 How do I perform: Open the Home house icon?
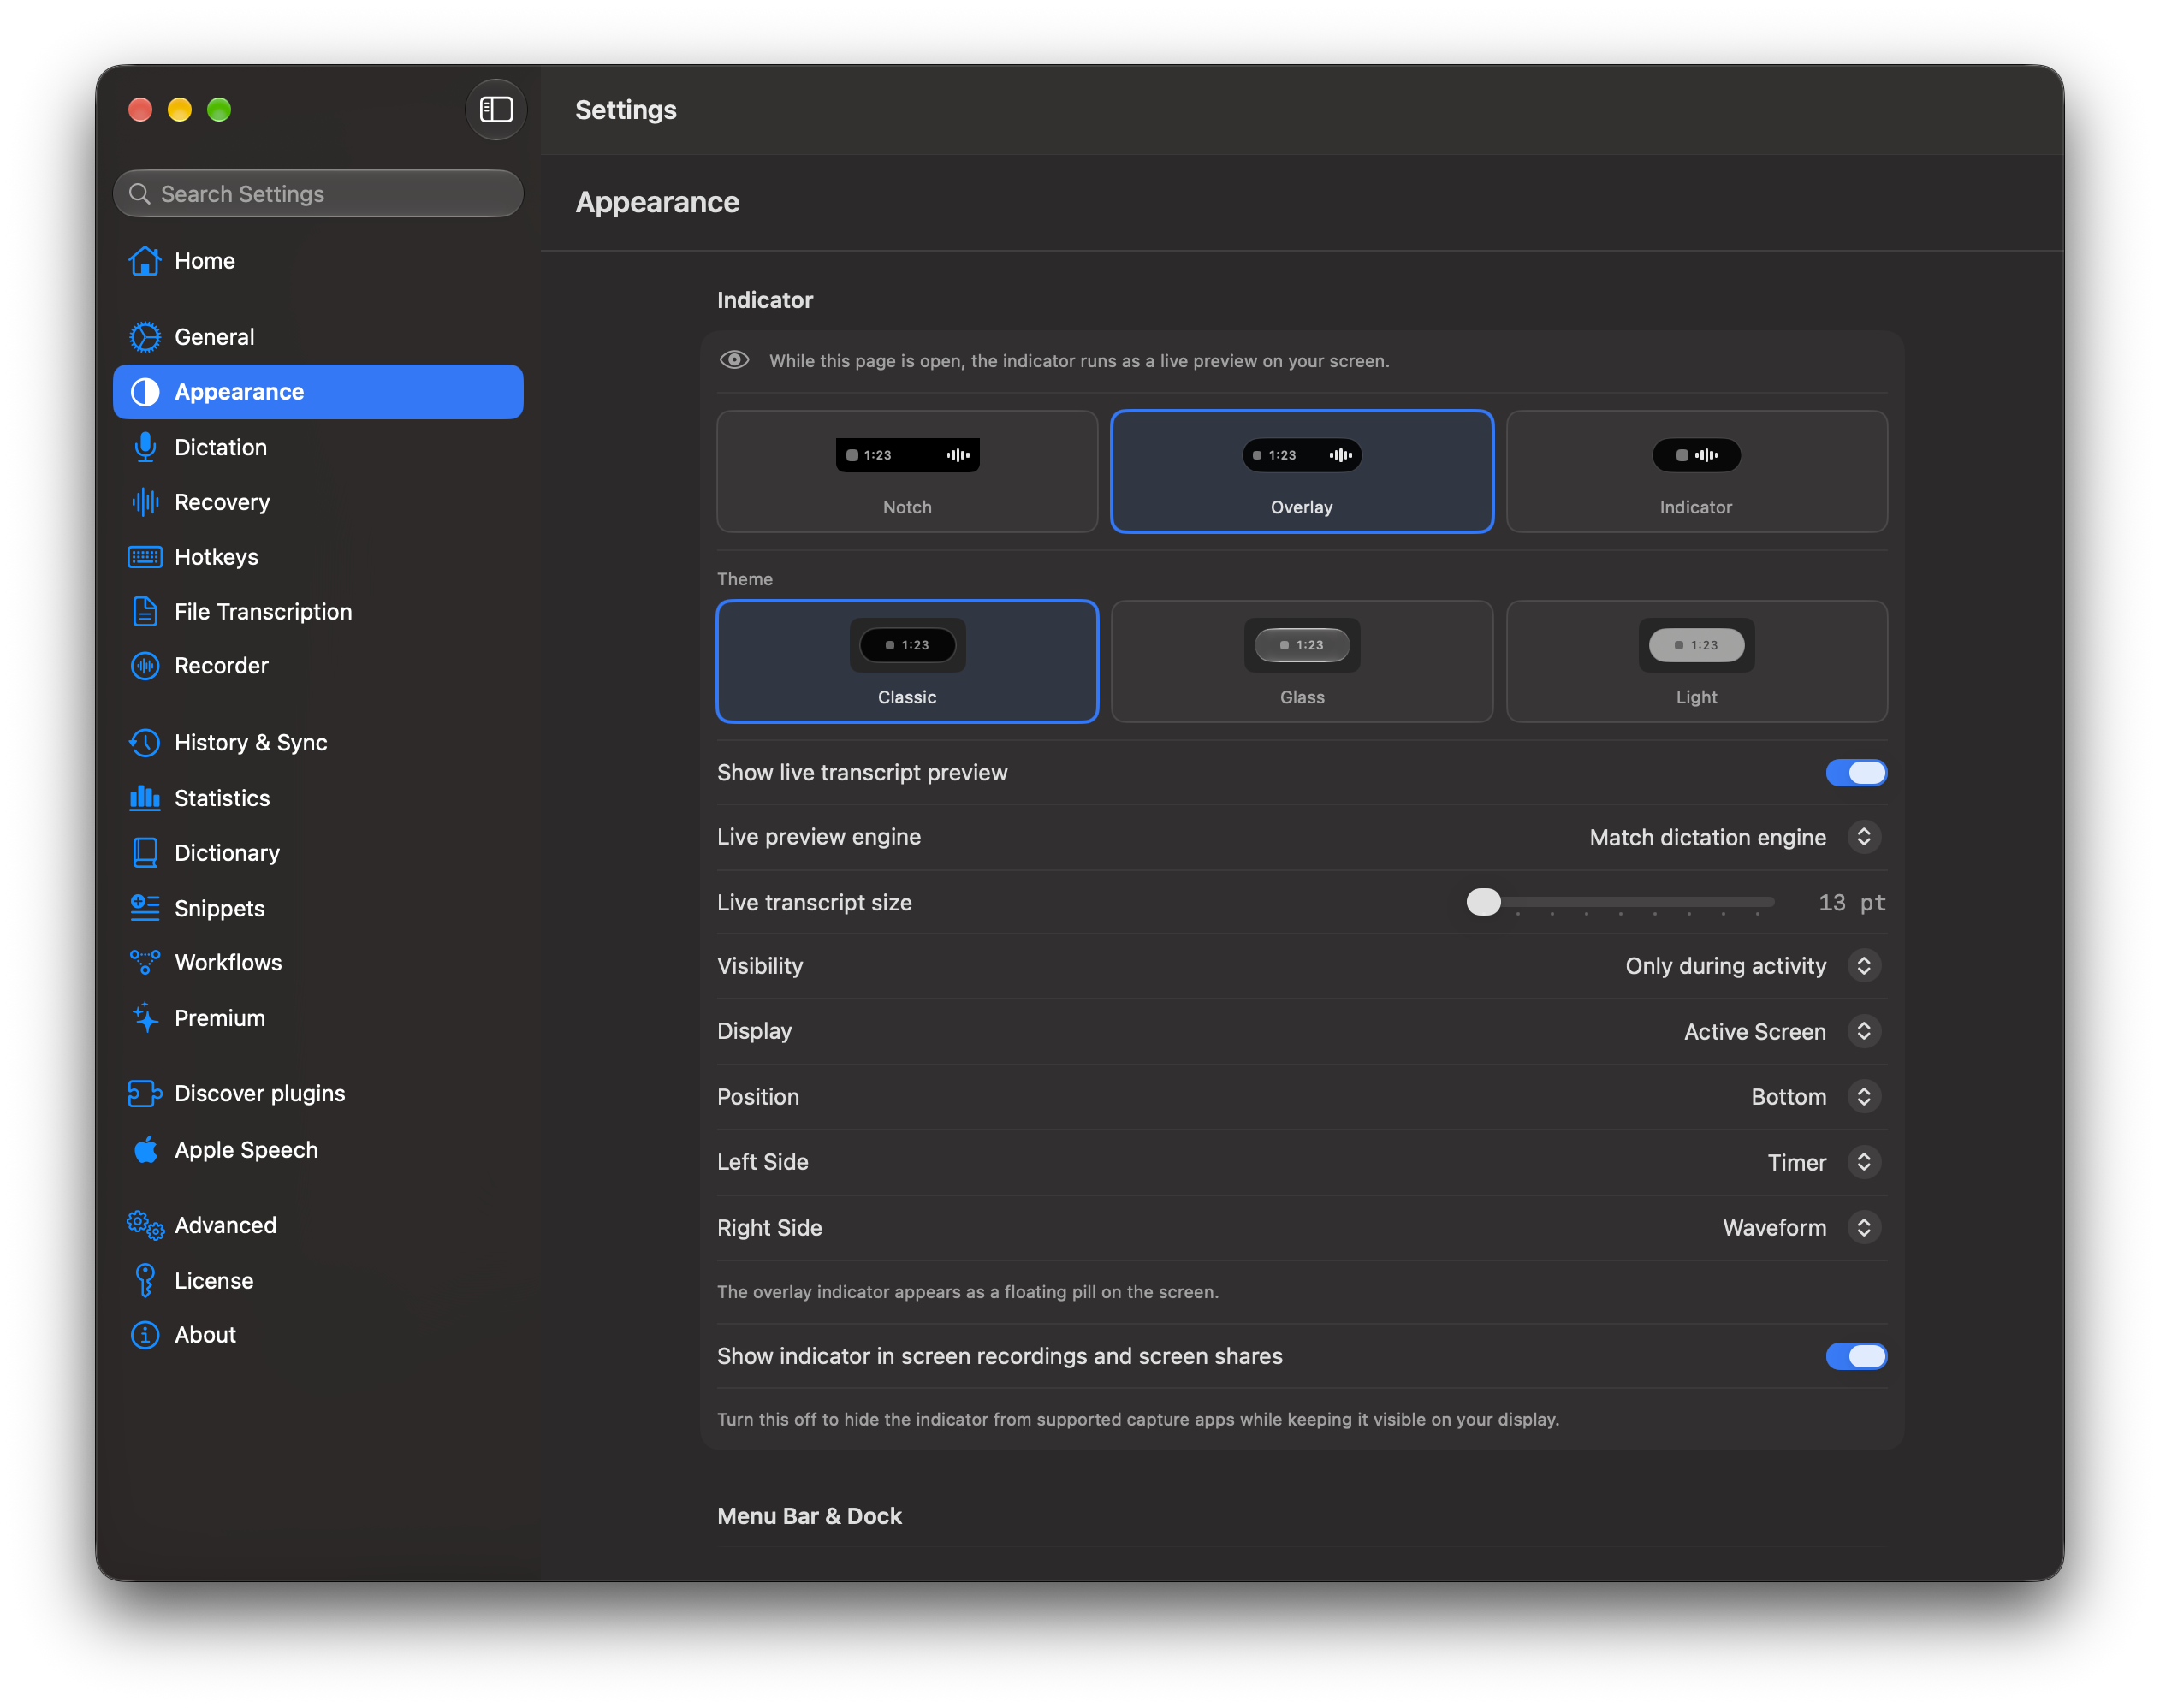pos(145,261)
